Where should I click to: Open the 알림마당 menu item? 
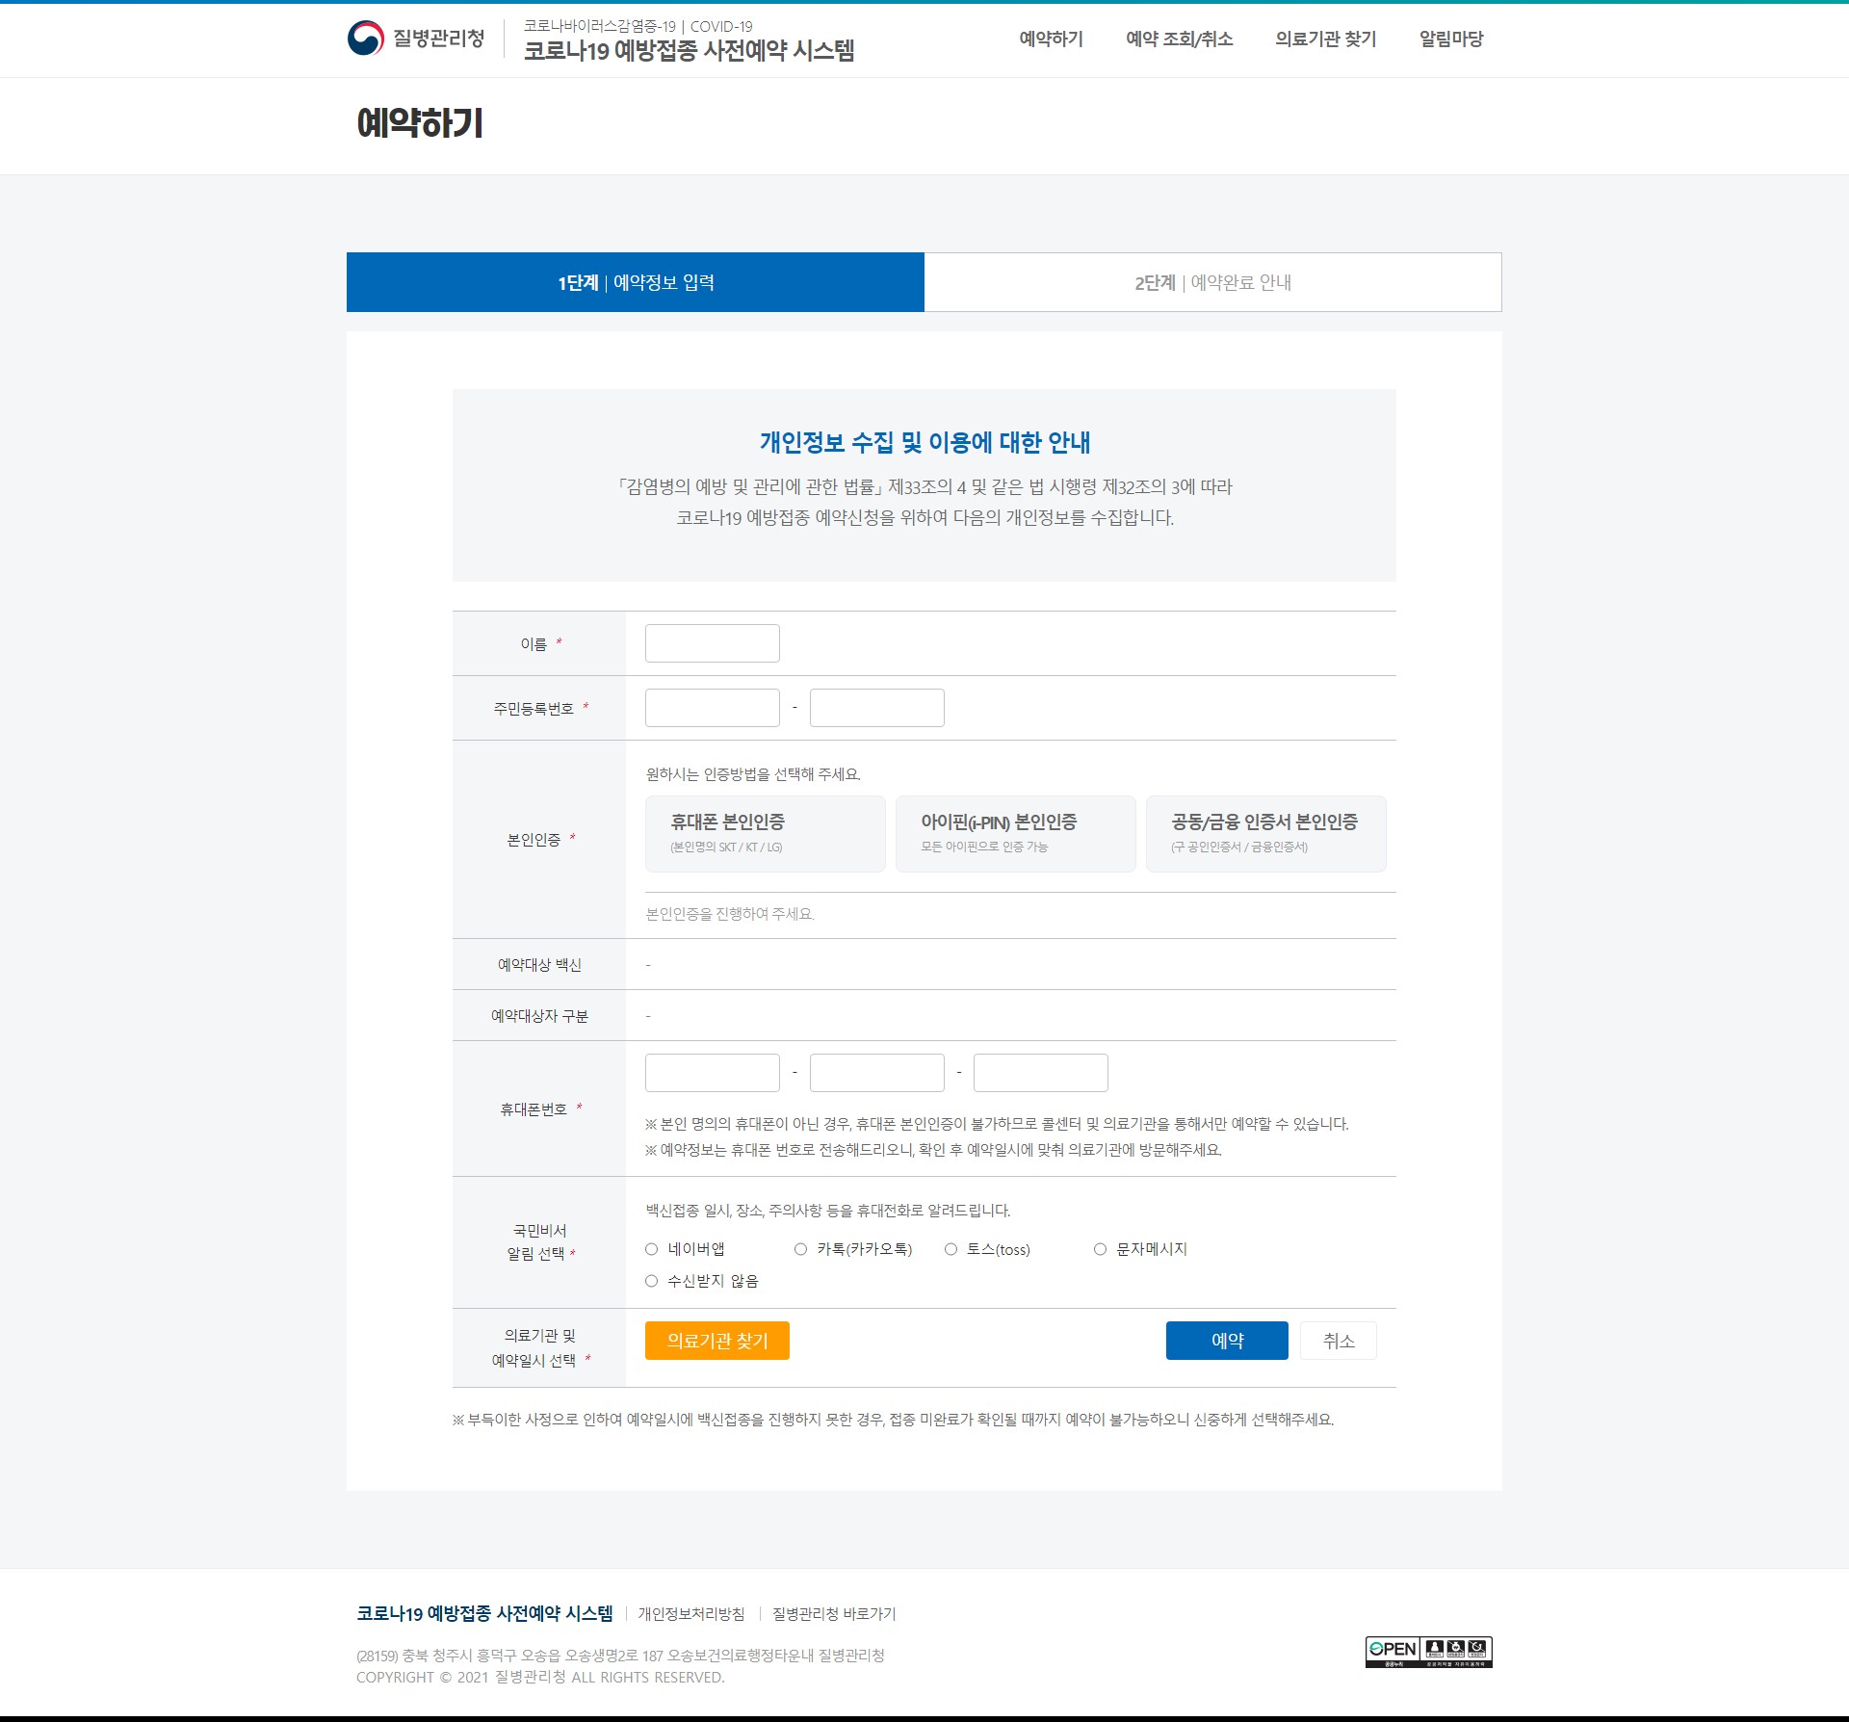[1450, 39]
